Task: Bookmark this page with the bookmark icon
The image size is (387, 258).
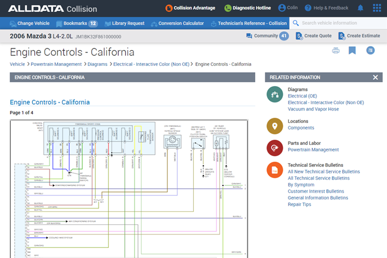Action: (x=352, y=51)
